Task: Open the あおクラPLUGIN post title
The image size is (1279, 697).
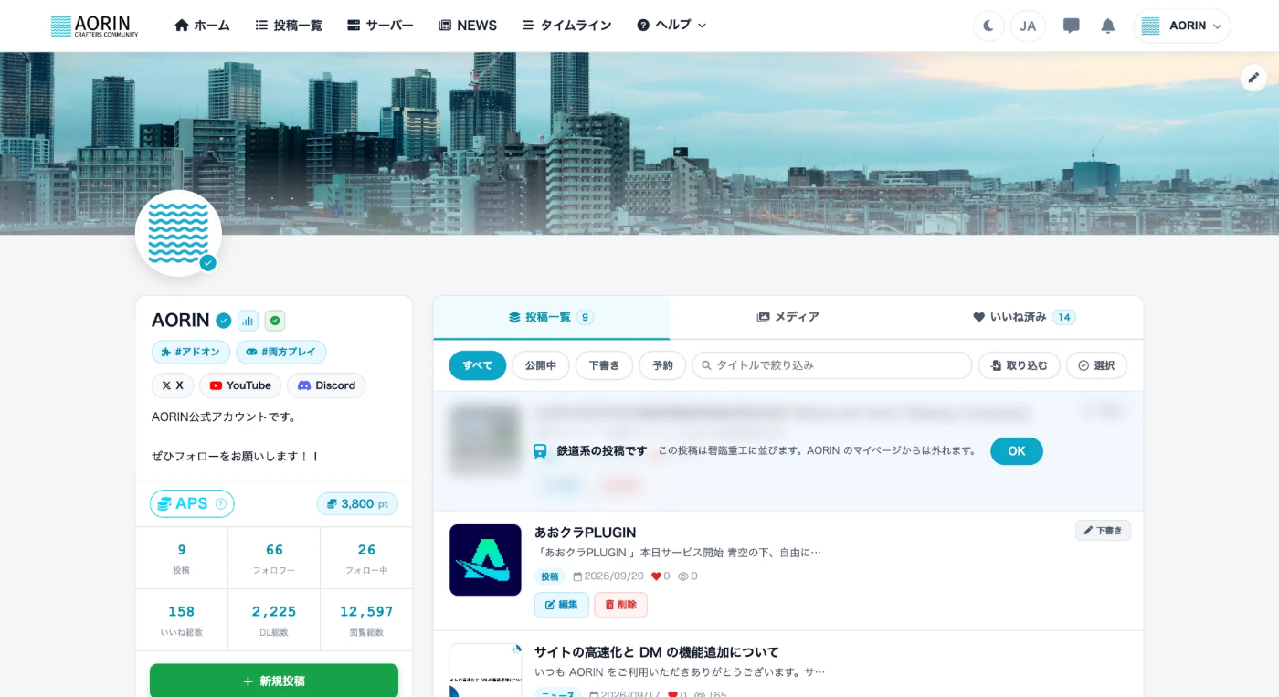Action: (586, 533)
